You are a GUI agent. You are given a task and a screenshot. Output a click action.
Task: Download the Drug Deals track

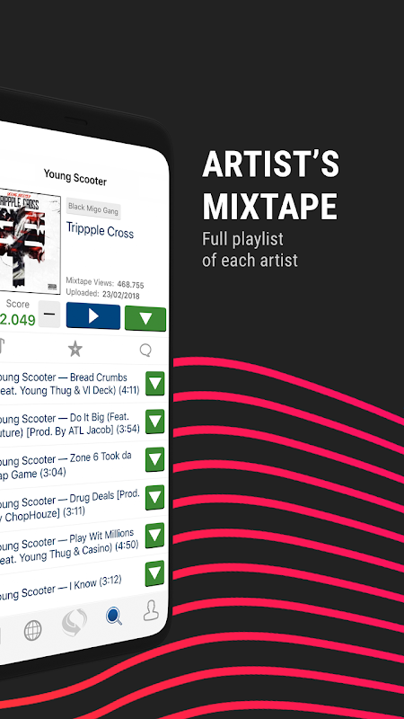154,498
